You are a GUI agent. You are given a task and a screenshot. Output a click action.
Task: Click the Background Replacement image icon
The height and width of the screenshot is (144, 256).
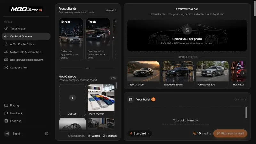[6, 60]
